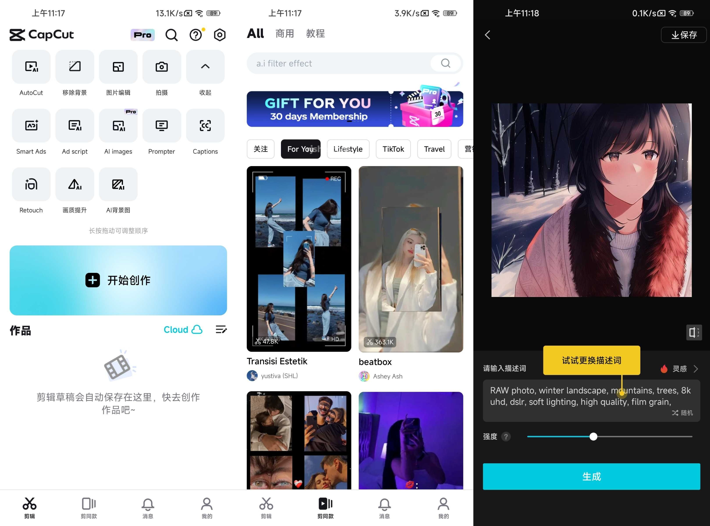
Task: Switch to the For You tab
Action: (300, 149)
